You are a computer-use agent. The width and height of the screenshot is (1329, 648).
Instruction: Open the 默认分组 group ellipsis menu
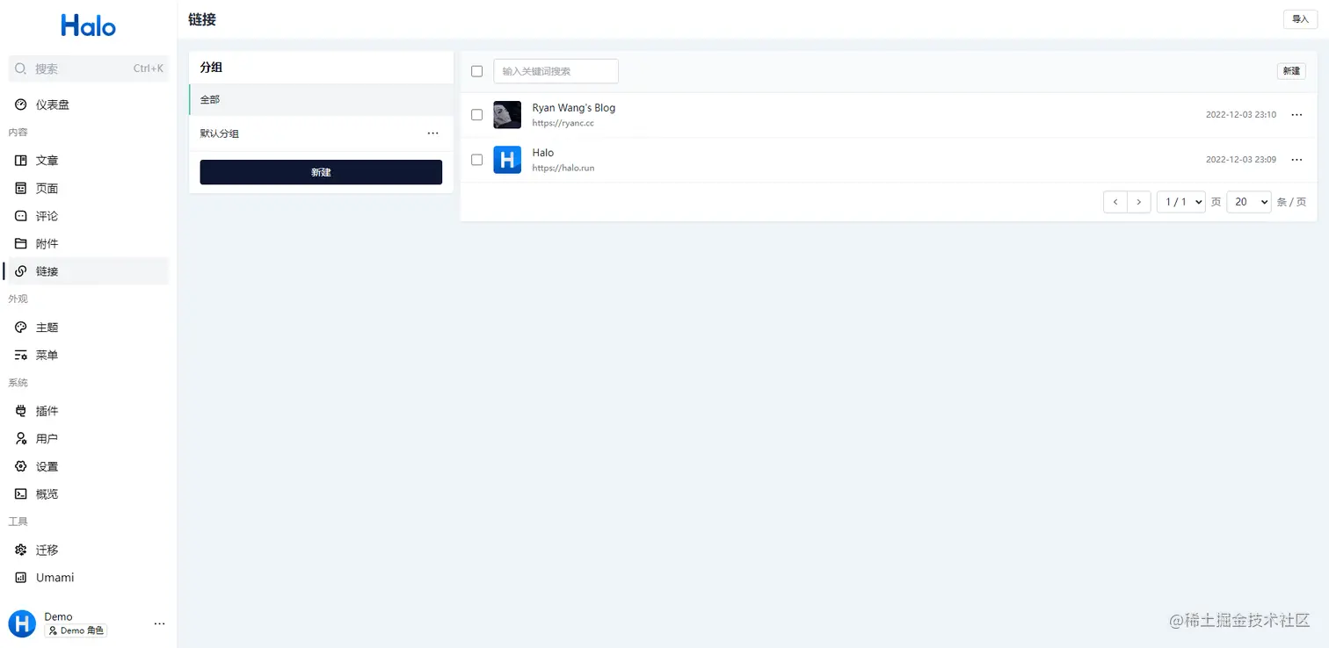tap(432, 133)
